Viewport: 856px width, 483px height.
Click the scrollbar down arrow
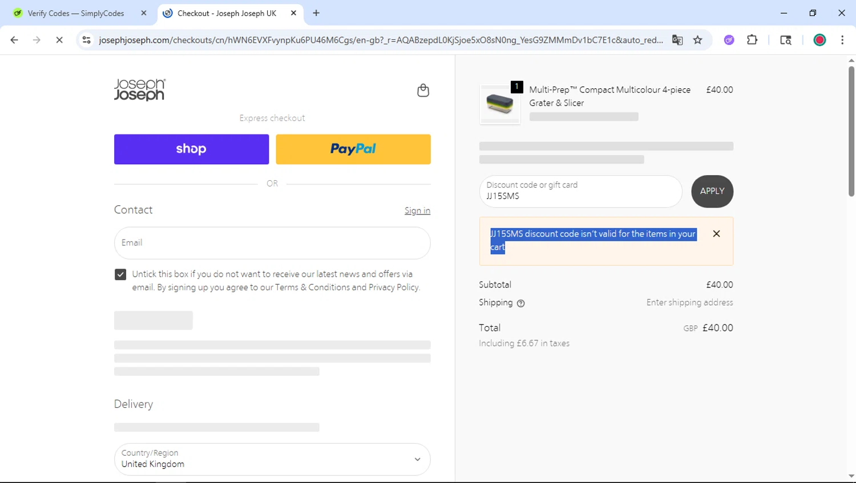pos(851,476)
